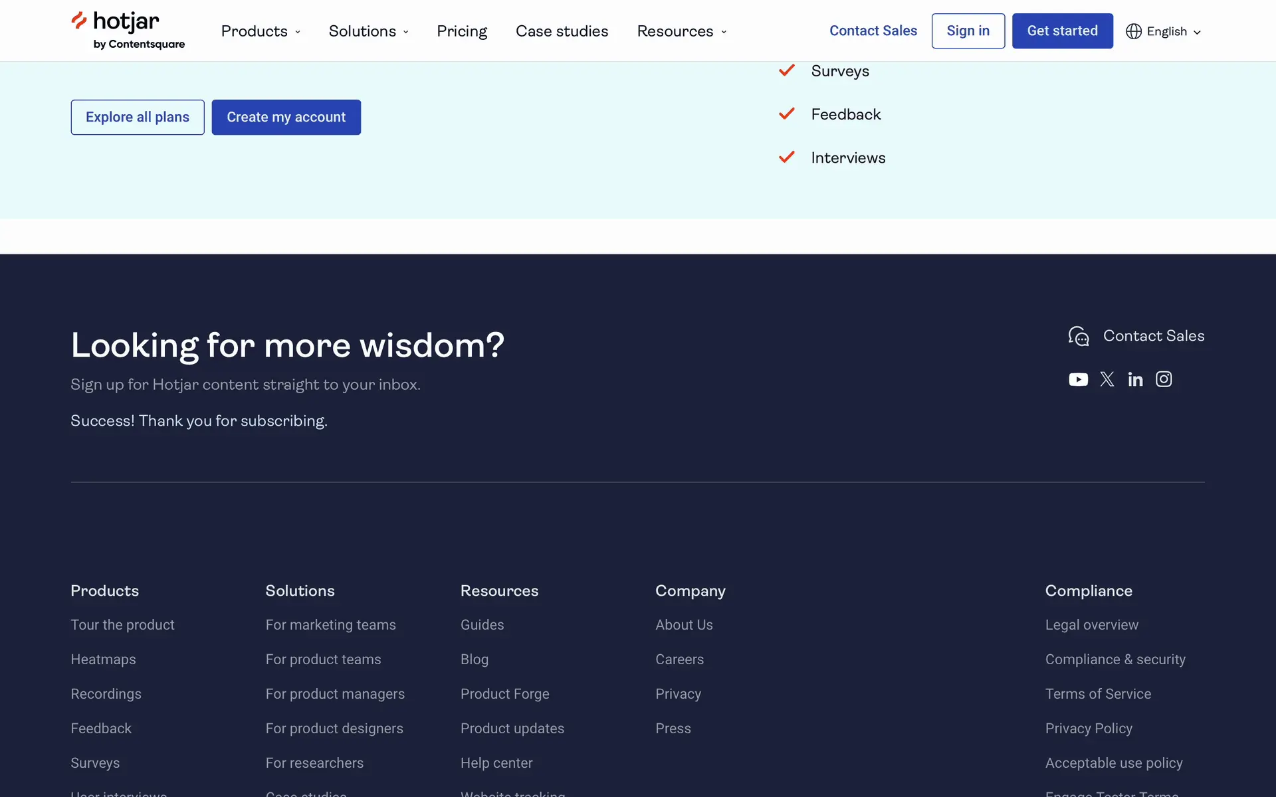Open Hotjar's YouTube channel icon
Image resolution: width=1276 pixels, height=797 pixels.
1078,379
